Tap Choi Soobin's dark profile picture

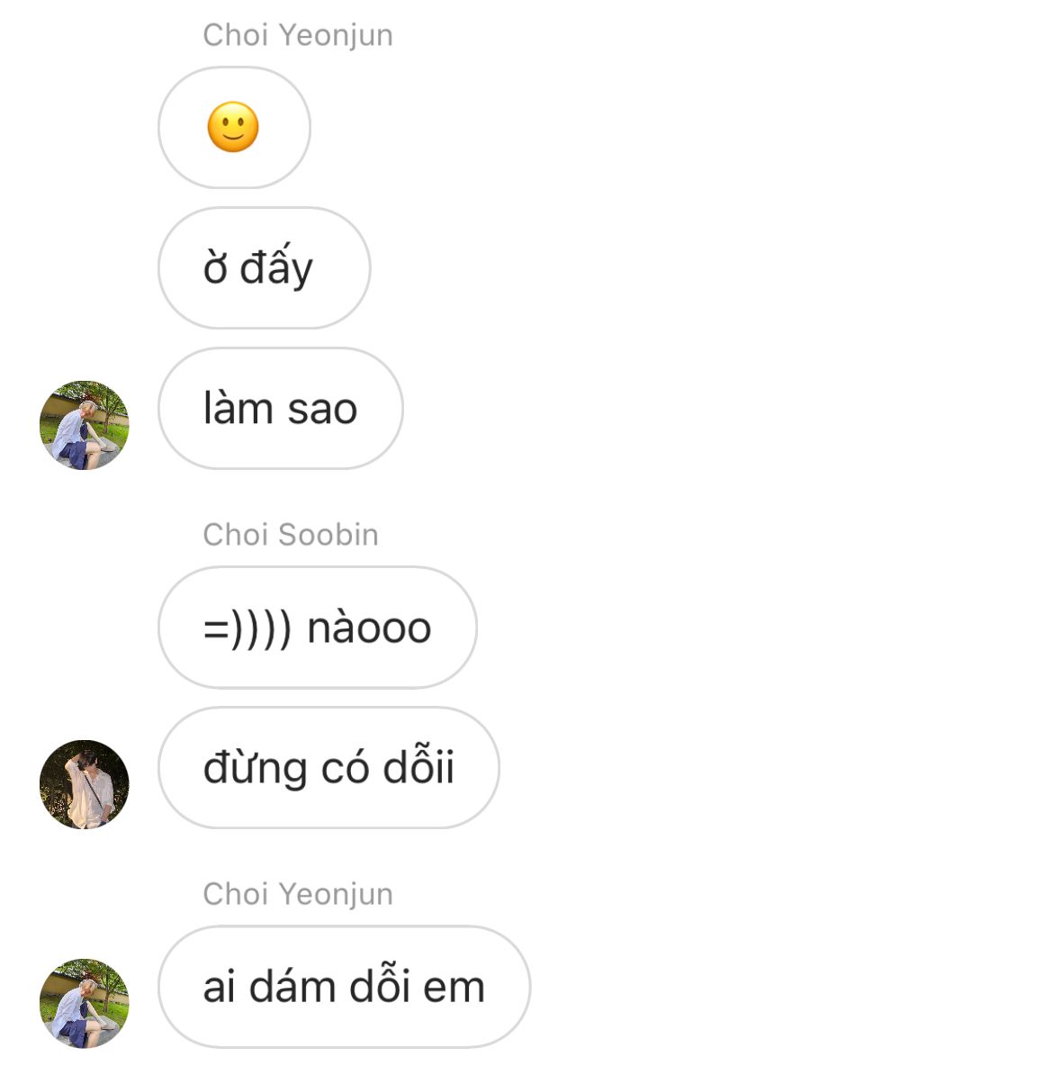pos(85,784)
